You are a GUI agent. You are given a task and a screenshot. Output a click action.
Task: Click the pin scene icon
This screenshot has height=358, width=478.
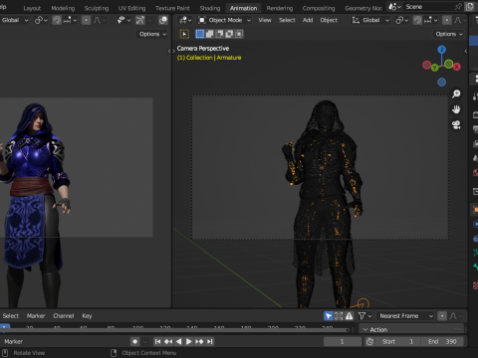458,7
